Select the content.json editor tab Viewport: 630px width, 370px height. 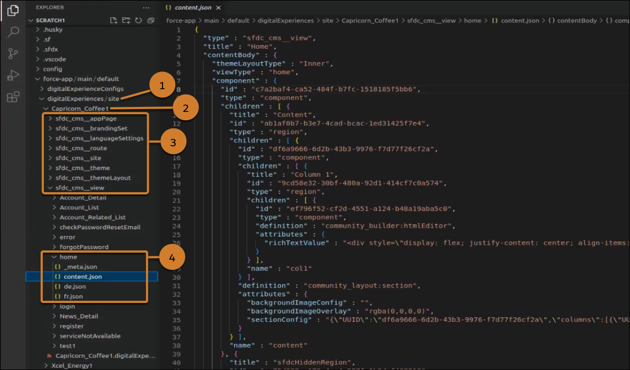pyautogui.click(x=194, y=8)
